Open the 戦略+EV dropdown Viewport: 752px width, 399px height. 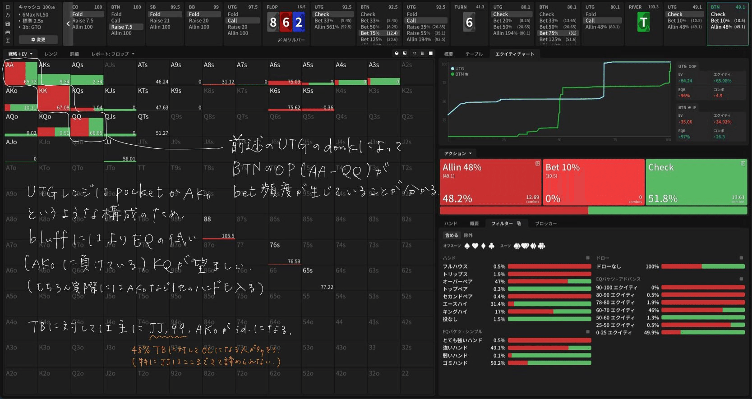point(20,54)
